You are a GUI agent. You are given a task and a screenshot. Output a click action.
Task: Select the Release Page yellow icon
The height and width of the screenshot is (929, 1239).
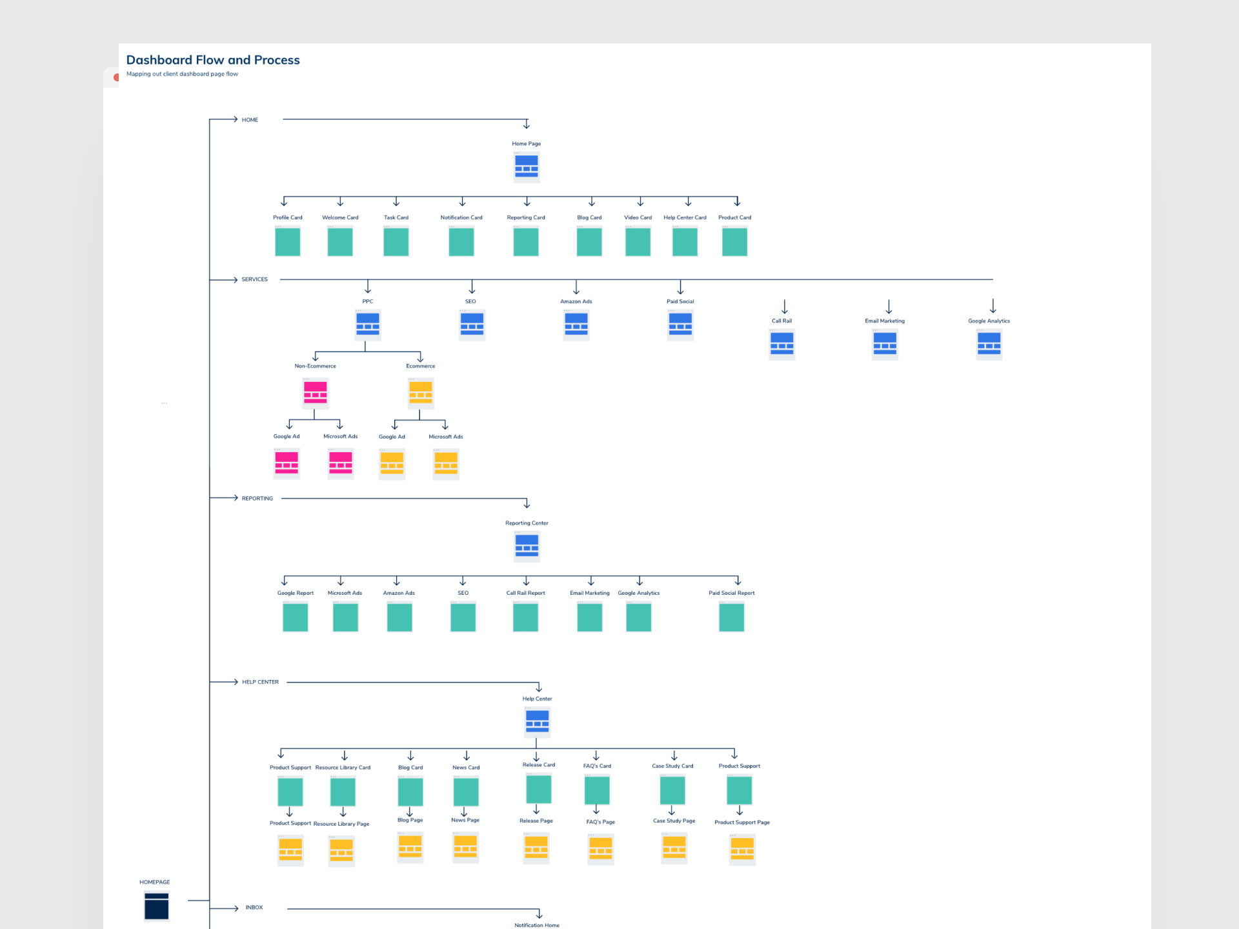tap(536, 848)
